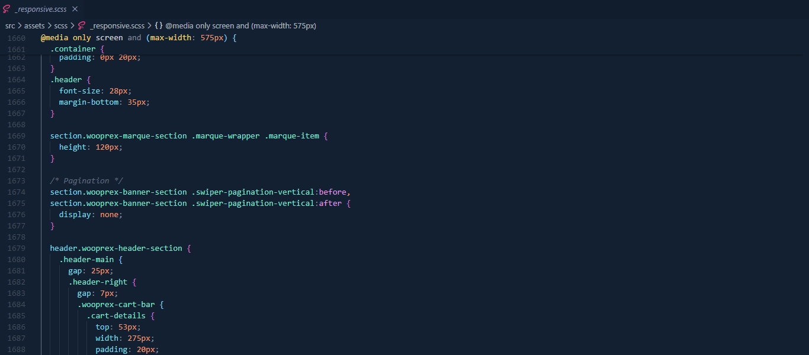Close the _responsive.scss tab
The width and height of the screenshot is (809, 355).
click(75, 9)
